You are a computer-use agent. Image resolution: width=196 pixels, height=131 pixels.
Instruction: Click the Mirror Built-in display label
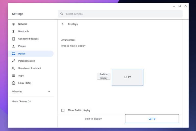coord(79,110)
